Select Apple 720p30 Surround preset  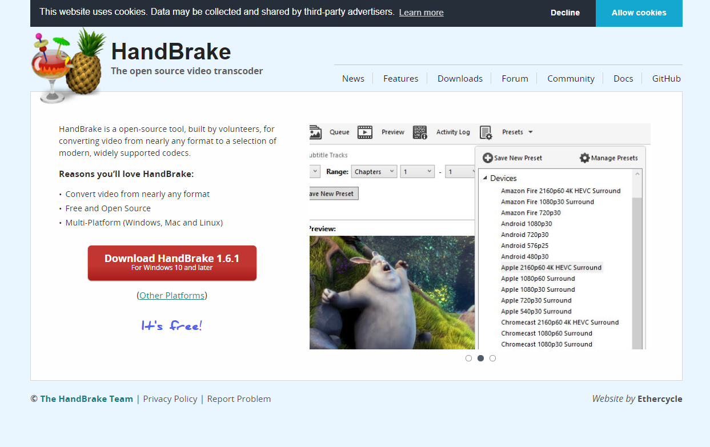point(536,300)
